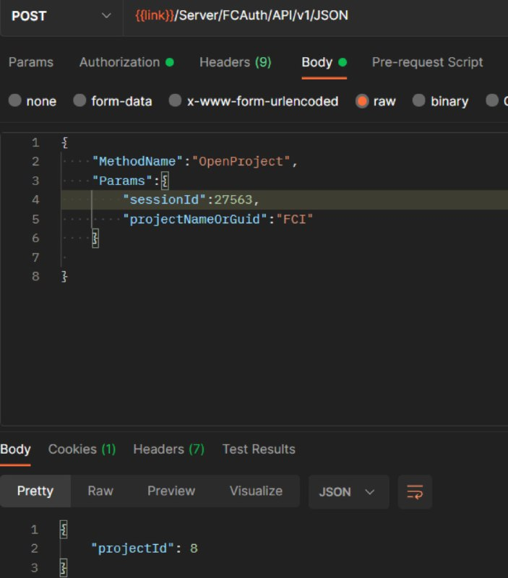Screen dimensions: 508x578
Task: Switch response view to Raw
Action: pyautogui.click(x=100, y=491)
